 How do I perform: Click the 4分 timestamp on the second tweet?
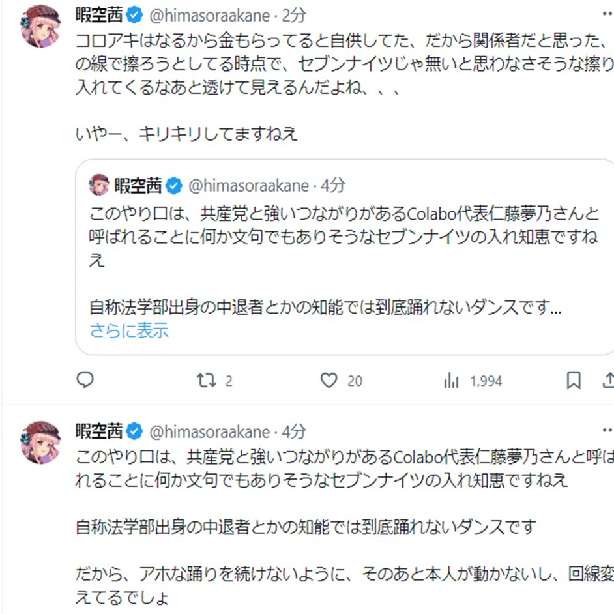(x=294, y=431)
